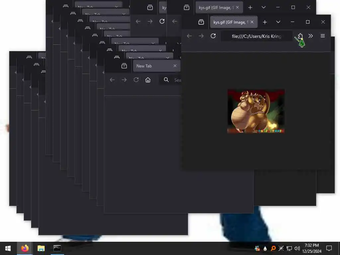Go forward in the mostly hidden 'ky' tab window
Screen dimensions: 340x255
point(150,21)
